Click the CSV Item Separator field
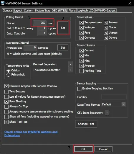The image size is (134, 154). (107, 113)
